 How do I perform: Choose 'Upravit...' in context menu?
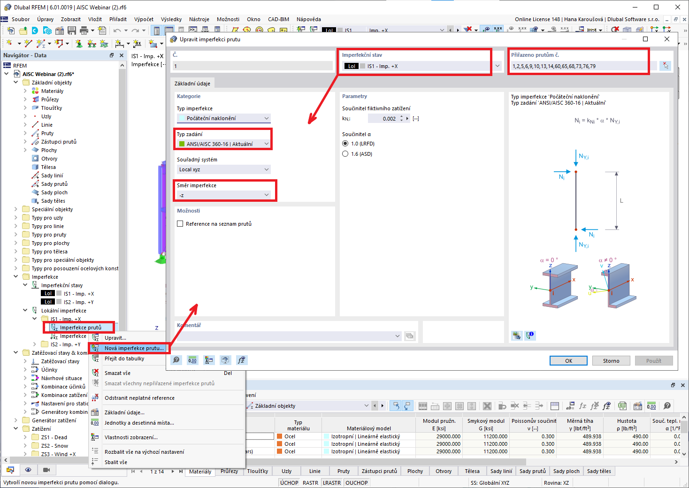tap(115, 338)
